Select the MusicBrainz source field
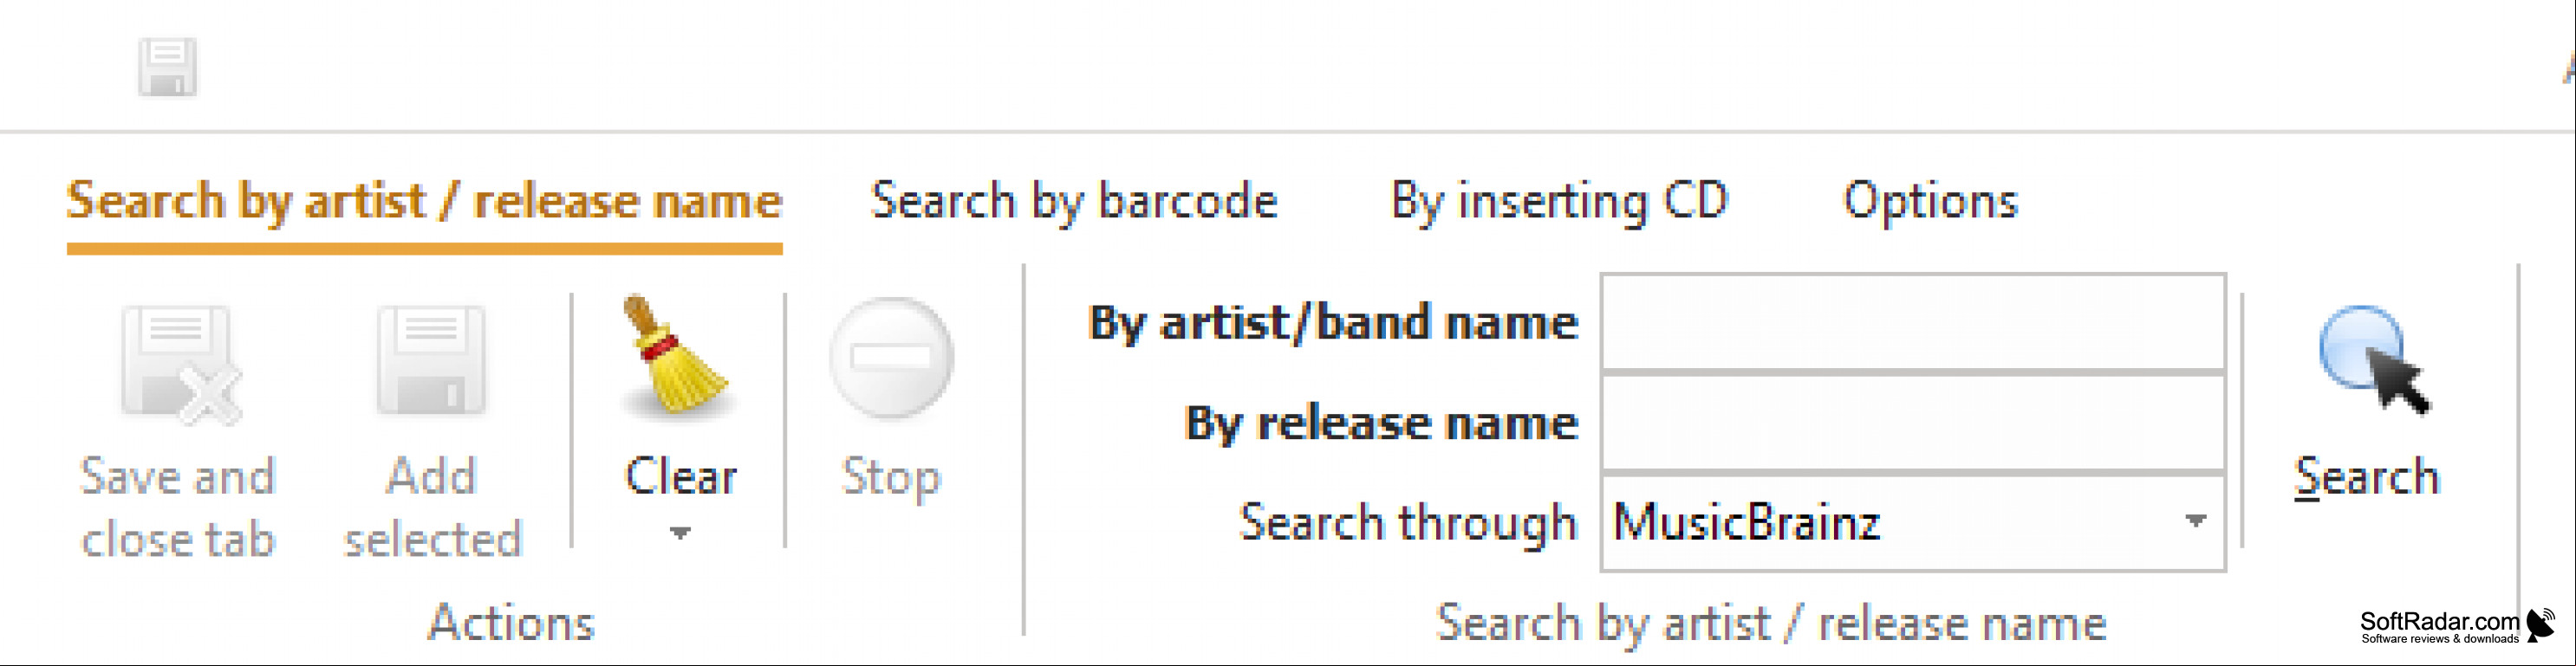2576x666 pixels. pos(1912,522)
